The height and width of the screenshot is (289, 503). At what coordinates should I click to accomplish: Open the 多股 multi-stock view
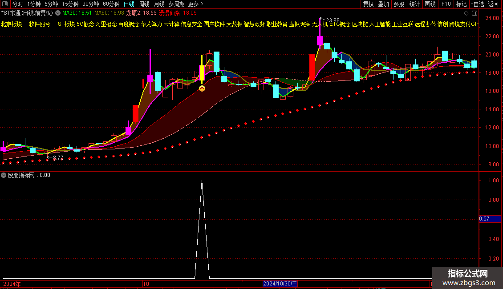pyautogui.click(x=399, y=4)
